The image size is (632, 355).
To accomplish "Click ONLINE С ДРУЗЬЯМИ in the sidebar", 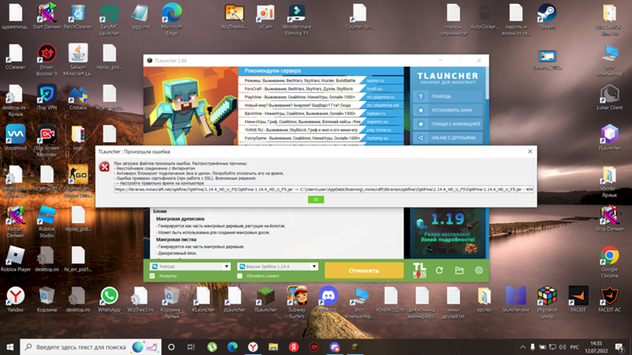I will [x=448, y=137].
